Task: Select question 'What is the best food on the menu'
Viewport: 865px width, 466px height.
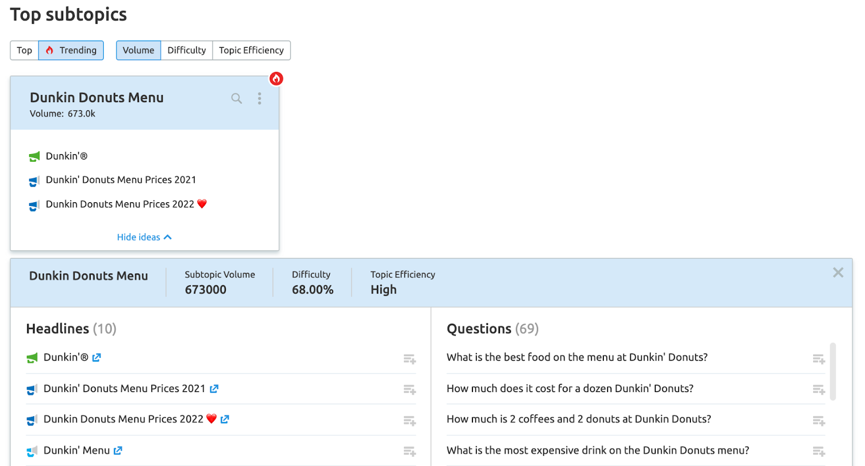Action: 577,357
